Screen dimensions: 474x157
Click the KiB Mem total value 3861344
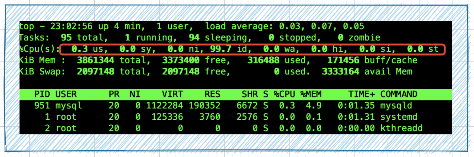pyautogui.click(x=96, y=60)
